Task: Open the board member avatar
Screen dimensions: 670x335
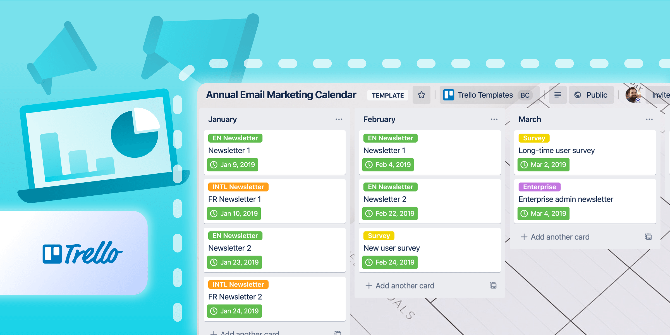Action: pos(633,95)
